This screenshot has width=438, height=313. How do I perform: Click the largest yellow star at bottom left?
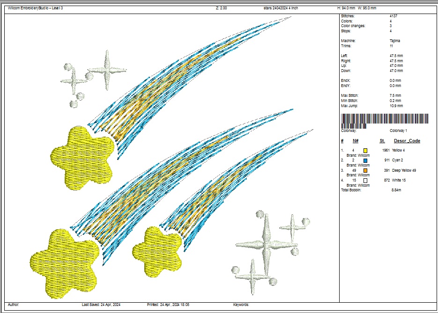65,262
